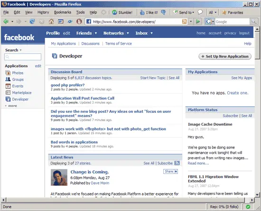
Task: Expand the Friends dropdown arrow
Action: 96,33
